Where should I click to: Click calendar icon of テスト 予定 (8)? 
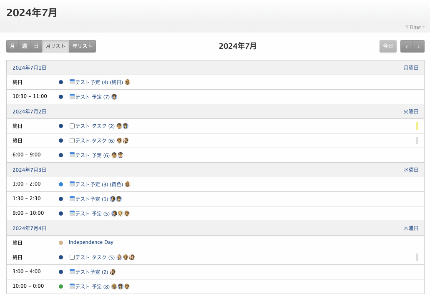tap(72, 286)
